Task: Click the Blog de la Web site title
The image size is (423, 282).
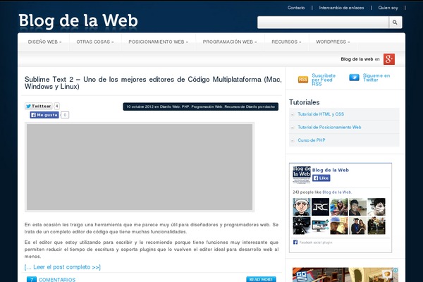Action: point(78,21)
